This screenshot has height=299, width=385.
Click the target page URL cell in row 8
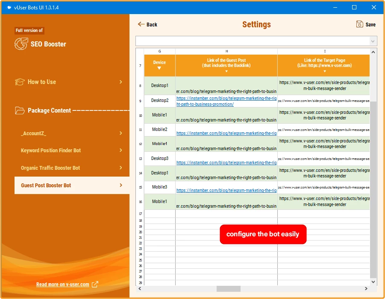coord(323,86)
